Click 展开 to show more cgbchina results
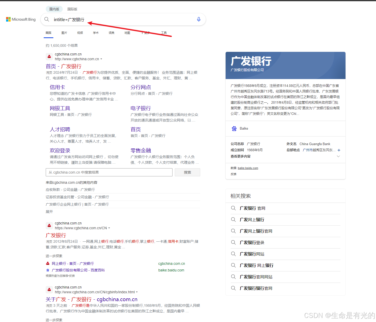Screen dimensions: 376x322 (49, 211)
